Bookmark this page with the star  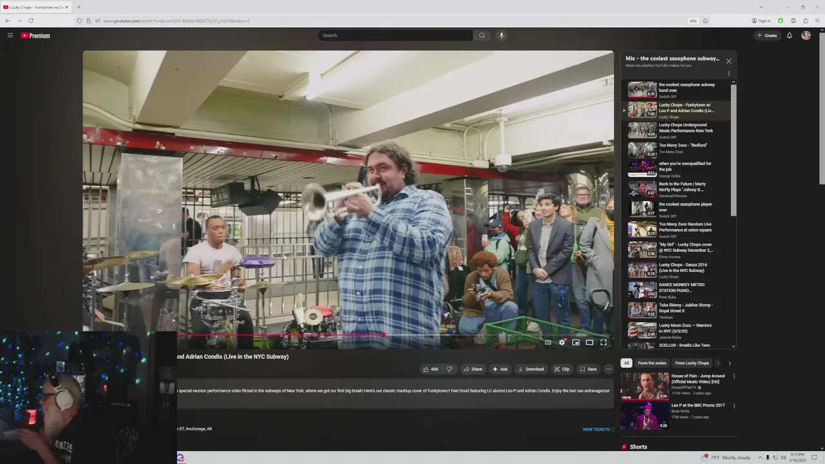click(705, 21)
